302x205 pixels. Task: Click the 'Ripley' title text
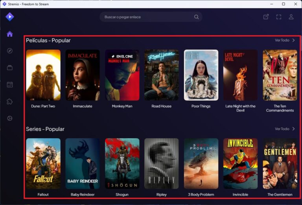(x=161, y=195)
